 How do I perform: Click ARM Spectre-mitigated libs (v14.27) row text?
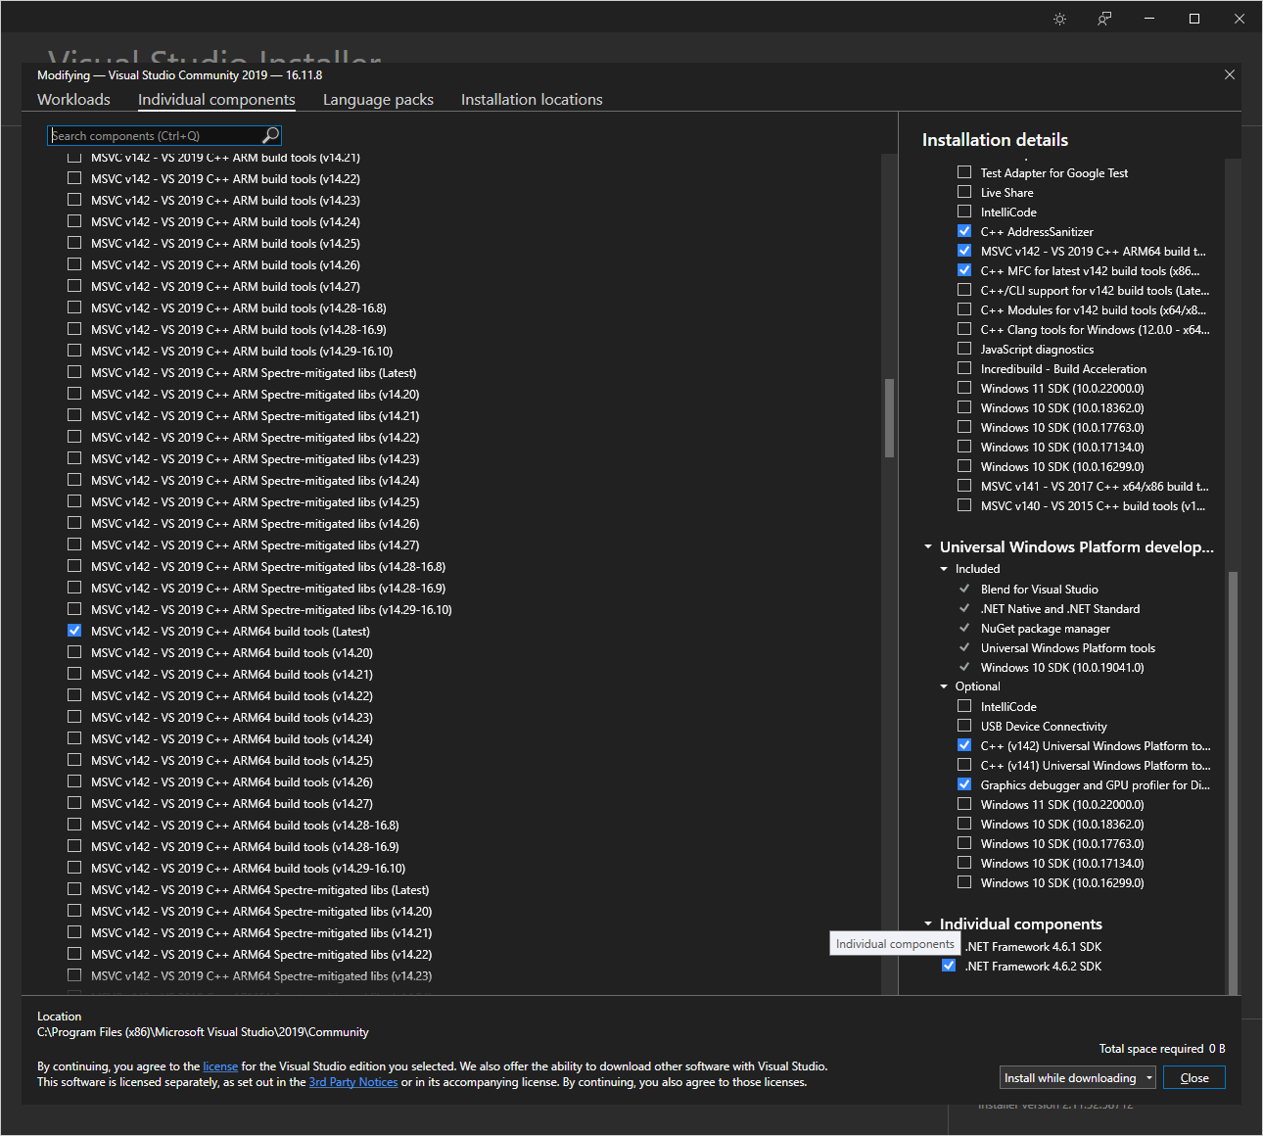pos(255,544)
